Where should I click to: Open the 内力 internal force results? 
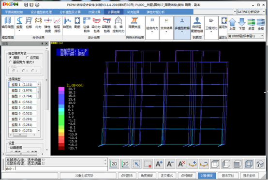tap(38, 23)
